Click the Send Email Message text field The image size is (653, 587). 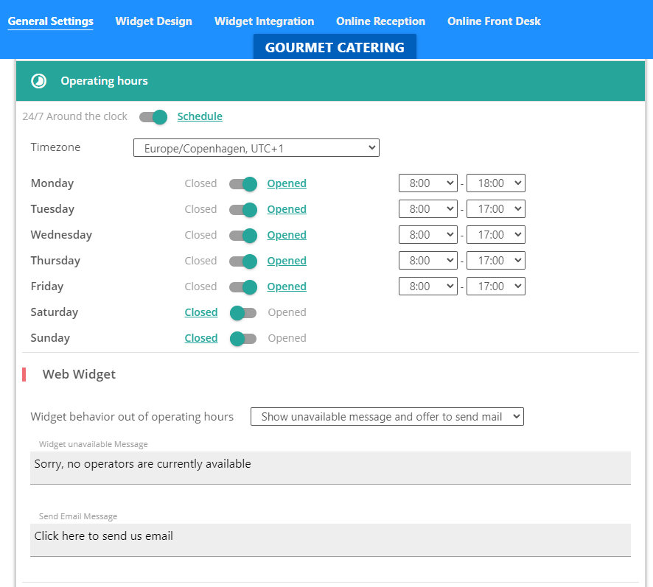pos(330,538)
